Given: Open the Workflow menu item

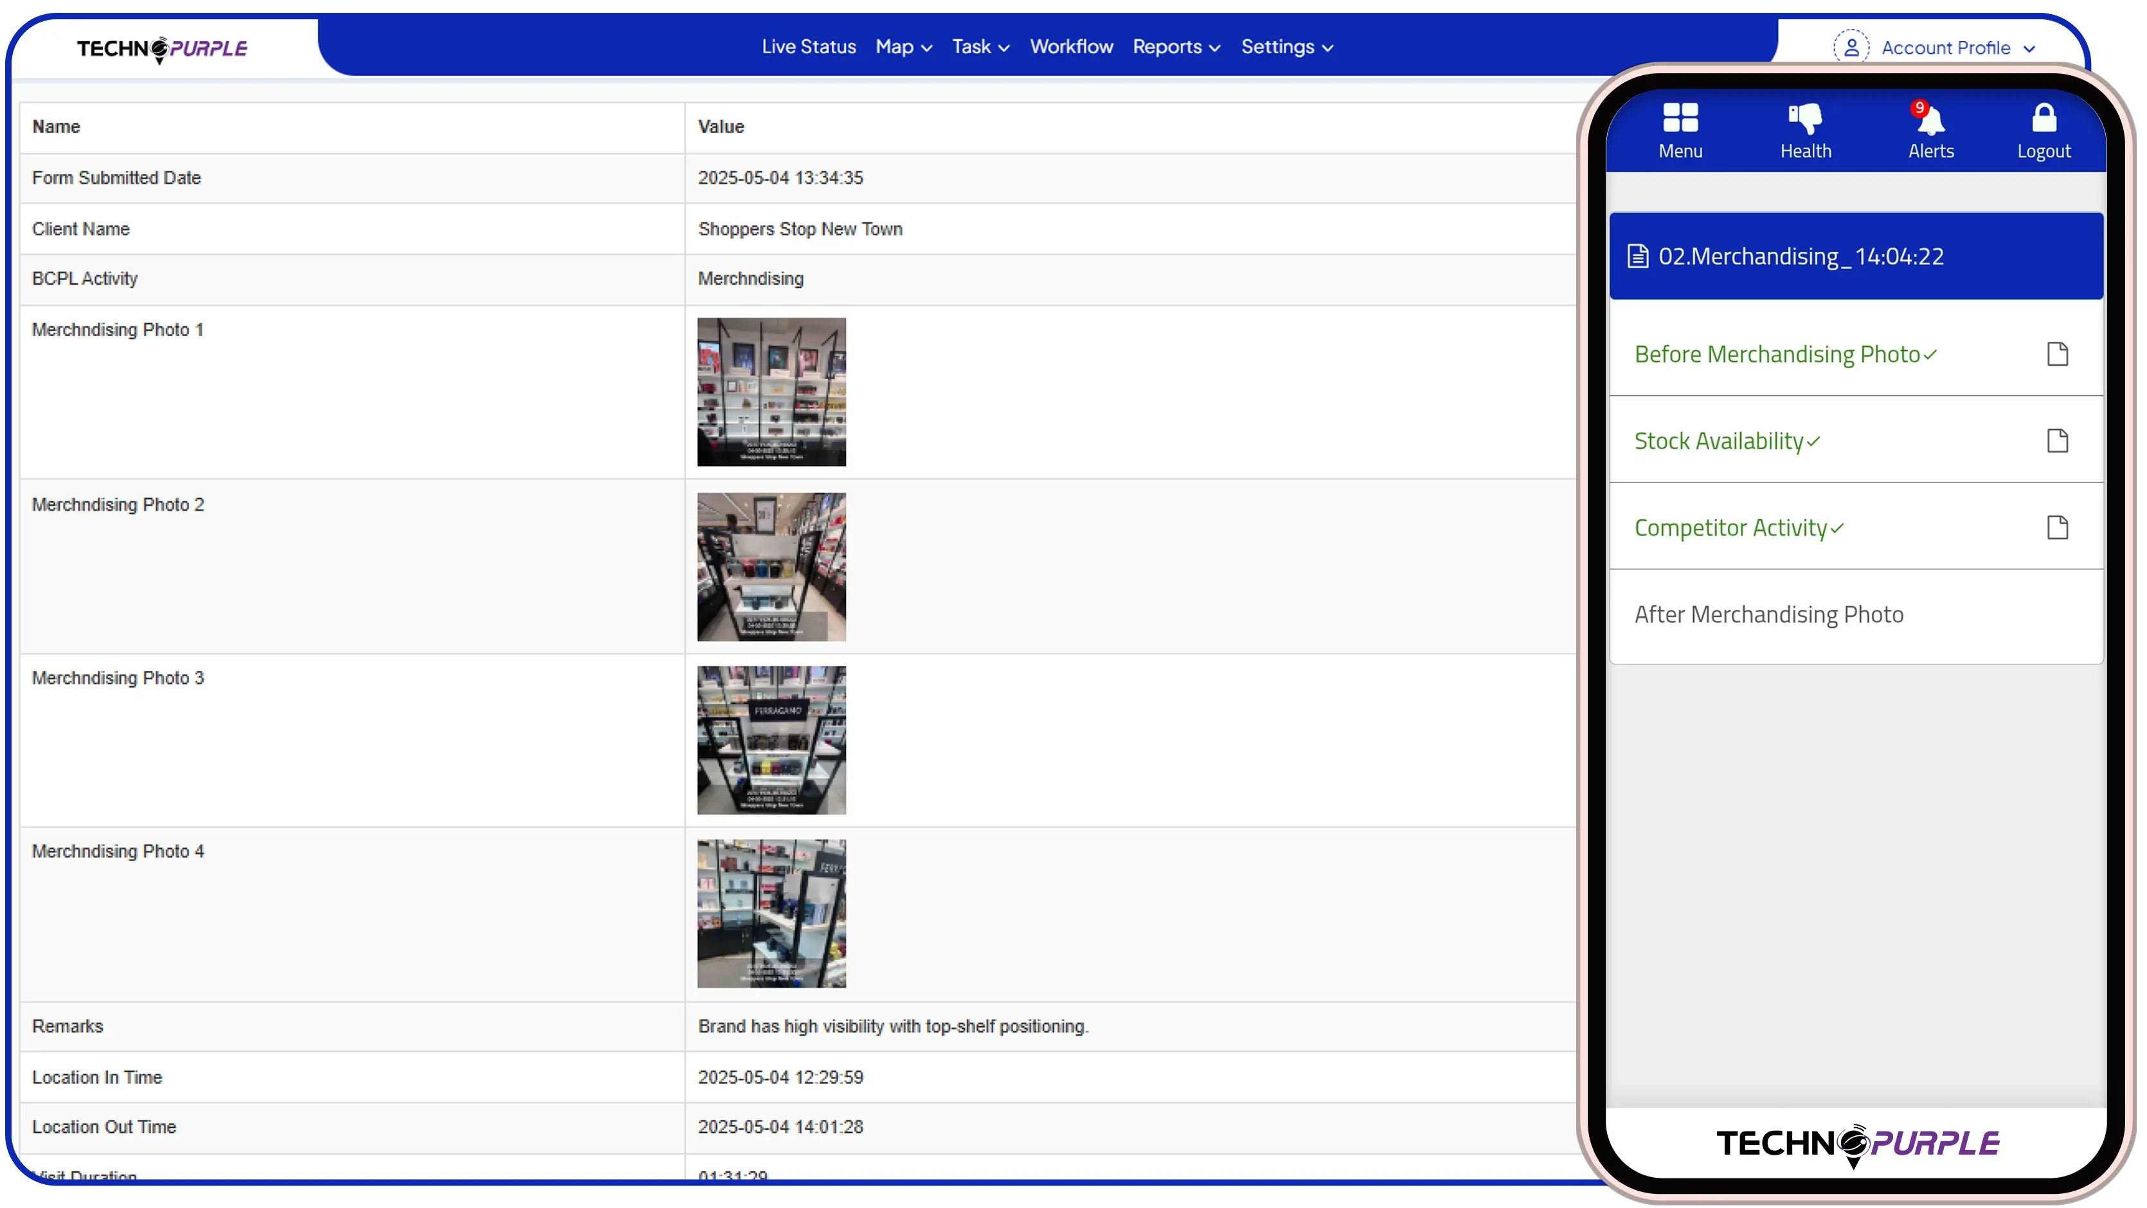Looking at the screenshot, I should 1071,48.
